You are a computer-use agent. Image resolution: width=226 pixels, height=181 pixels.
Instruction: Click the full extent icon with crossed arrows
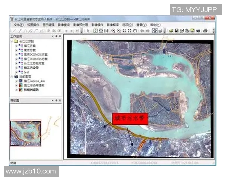(101, 31)
